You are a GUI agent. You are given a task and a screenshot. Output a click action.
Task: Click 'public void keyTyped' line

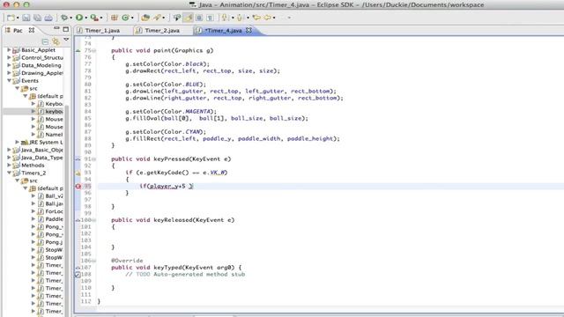176,268
